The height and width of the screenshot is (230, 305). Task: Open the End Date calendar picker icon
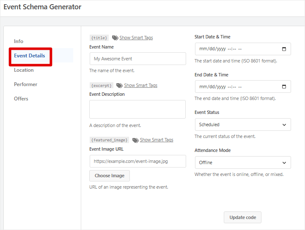(x=284, y=87)
